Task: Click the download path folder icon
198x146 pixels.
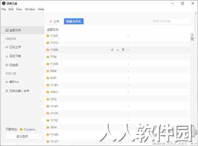Action: tap(21, 129)
